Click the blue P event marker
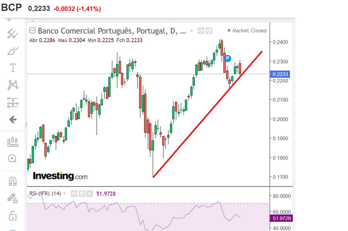348x231 pixels. coord(227,58)
